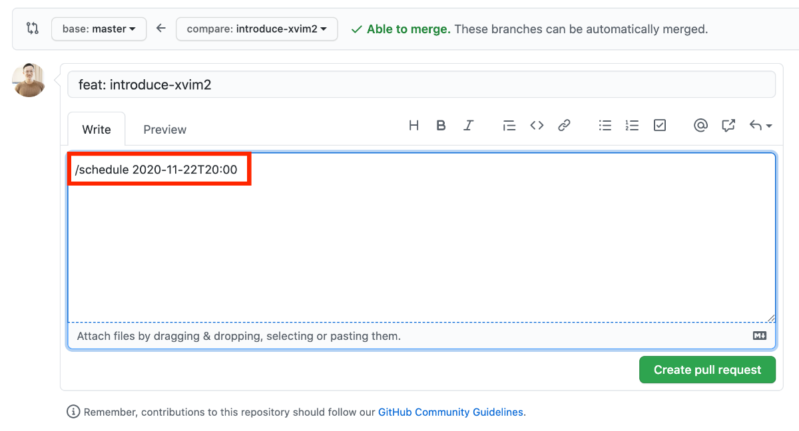Click the Create pull request button
The image size is (799, 431).
click(x=707, y=370)
